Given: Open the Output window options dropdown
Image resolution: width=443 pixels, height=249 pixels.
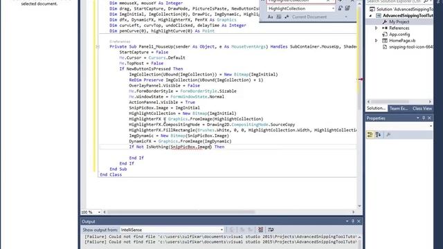Looking at the screenshot, I should (x=347, y=221).
